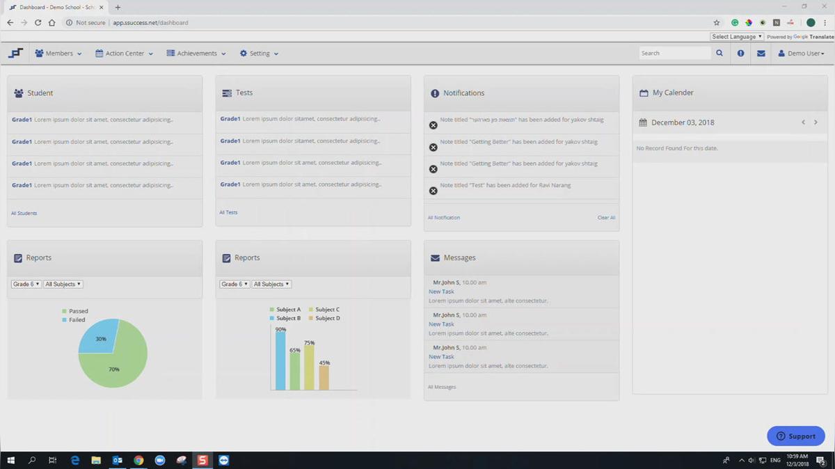835x469 pixels.
Task: Open TeamViewer from the taskbar
Action: tap(223, 460)
